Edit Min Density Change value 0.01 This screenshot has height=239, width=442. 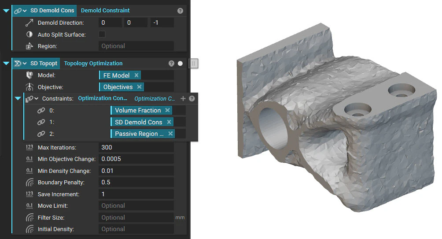136,171
